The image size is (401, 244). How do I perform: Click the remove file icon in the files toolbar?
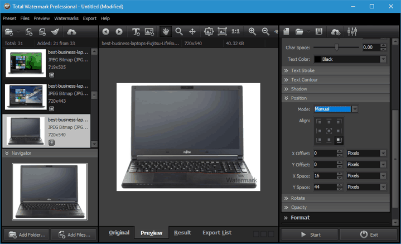click(42, 32)
